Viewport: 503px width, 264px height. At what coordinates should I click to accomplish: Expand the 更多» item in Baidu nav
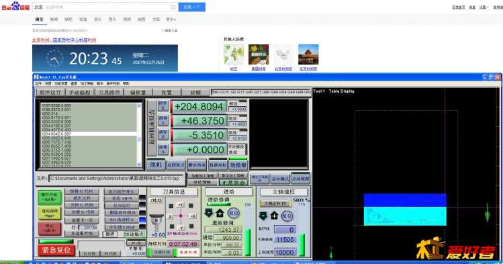click(171, 19)
